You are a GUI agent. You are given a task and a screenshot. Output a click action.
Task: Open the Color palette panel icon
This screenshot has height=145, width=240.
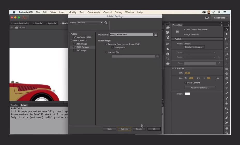[x=168, y=64]
